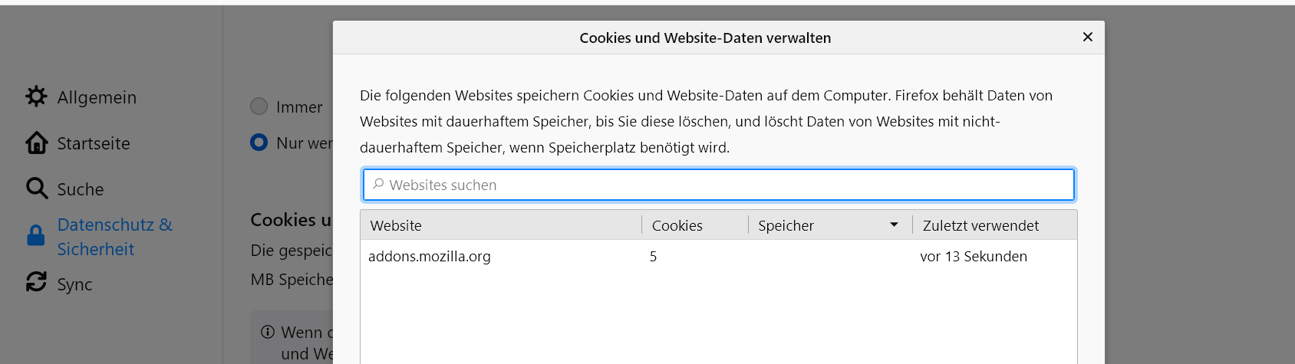Image resolution: width=1295 pixels, height=364 pixels.
Task: Sort by Zuletzt verwendet column
Action: (980, 225)
